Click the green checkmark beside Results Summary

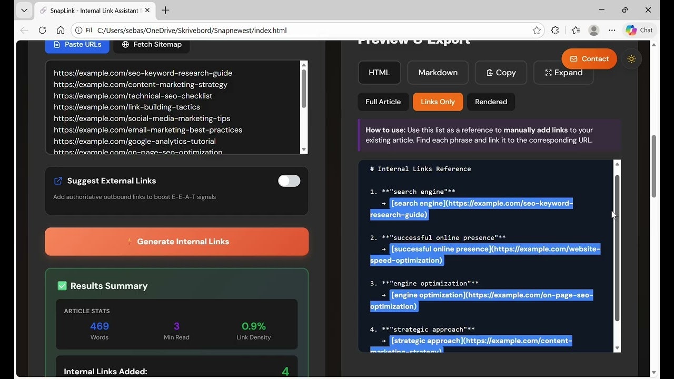coord(62,286)
